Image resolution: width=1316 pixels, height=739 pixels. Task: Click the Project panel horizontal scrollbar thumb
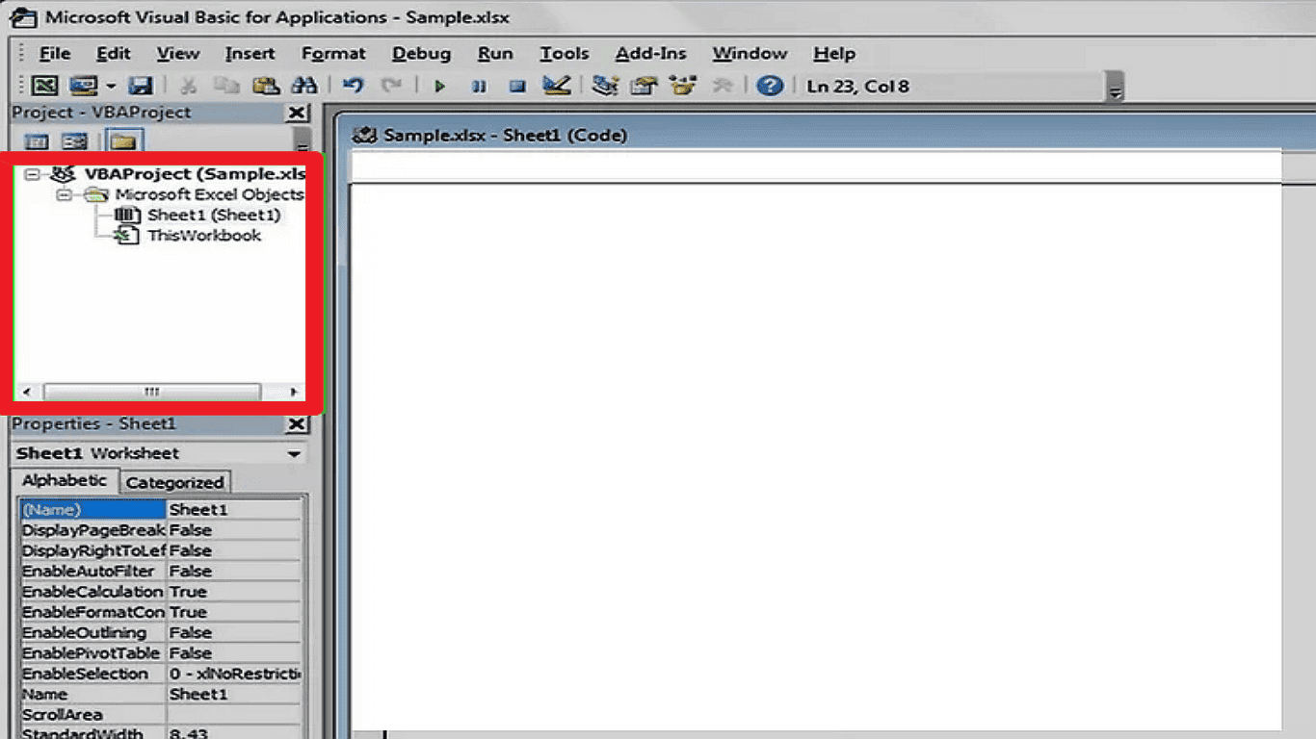[x=152, y=392]
